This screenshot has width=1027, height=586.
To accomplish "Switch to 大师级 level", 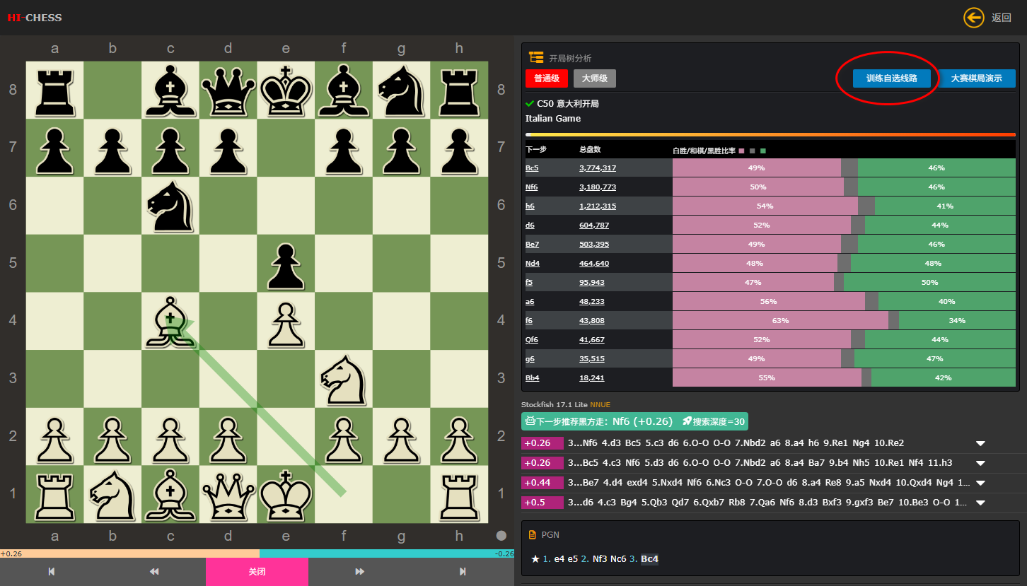I will tap(594, 78).
